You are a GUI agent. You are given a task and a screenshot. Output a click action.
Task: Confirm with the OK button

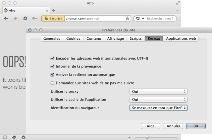tap(196, 126)
